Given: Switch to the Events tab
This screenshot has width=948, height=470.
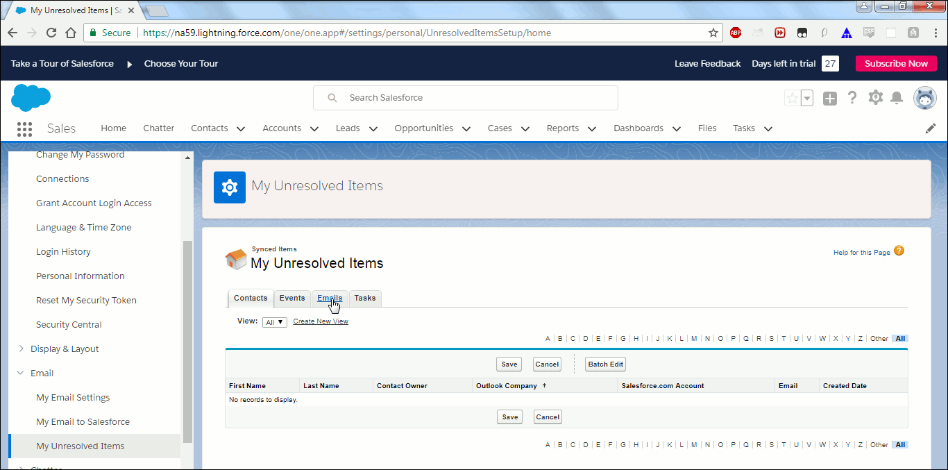Looking at the screenshot, I should coord(292,298).
